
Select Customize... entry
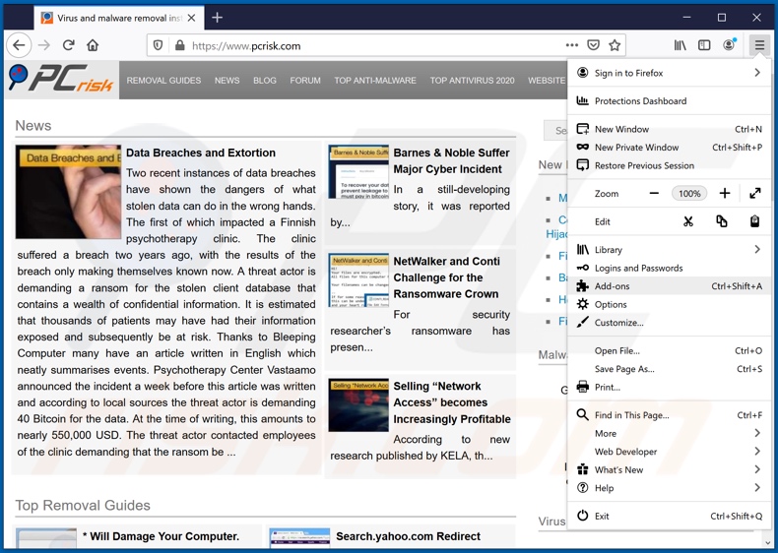[669, 323]
